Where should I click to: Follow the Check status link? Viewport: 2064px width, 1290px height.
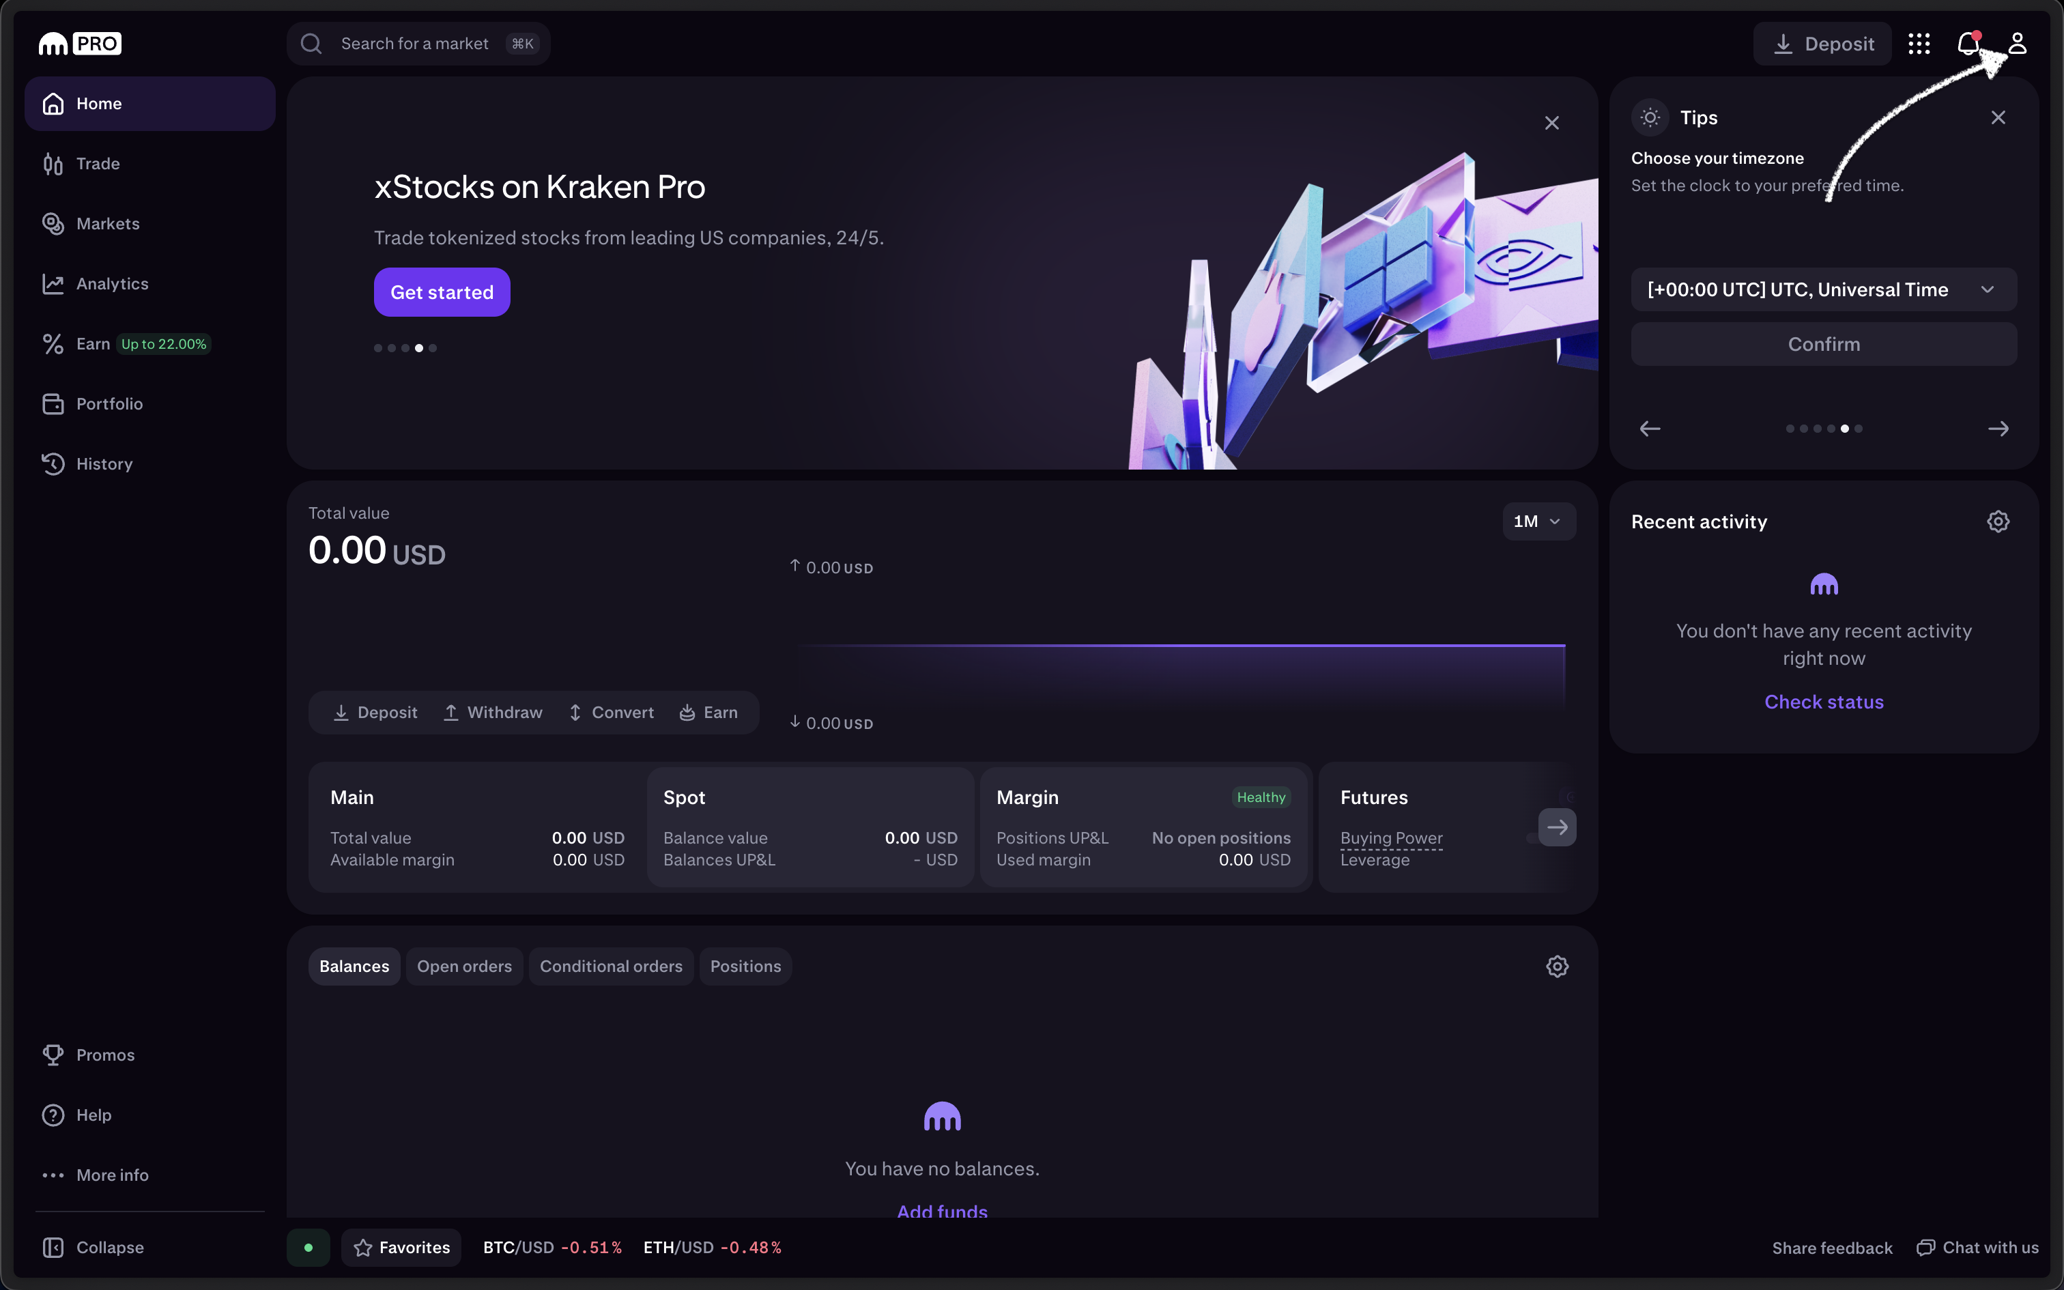[x=1824, y=702]
